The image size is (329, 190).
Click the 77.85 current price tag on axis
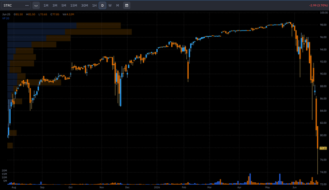pos(323,148)
